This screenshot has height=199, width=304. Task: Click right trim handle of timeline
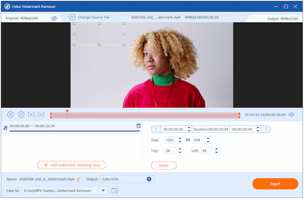239,116
